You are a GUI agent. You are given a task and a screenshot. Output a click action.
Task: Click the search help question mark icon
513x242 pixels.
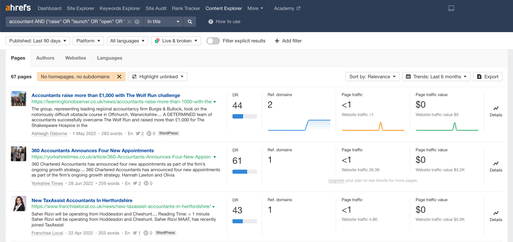[x=137, y=22]
